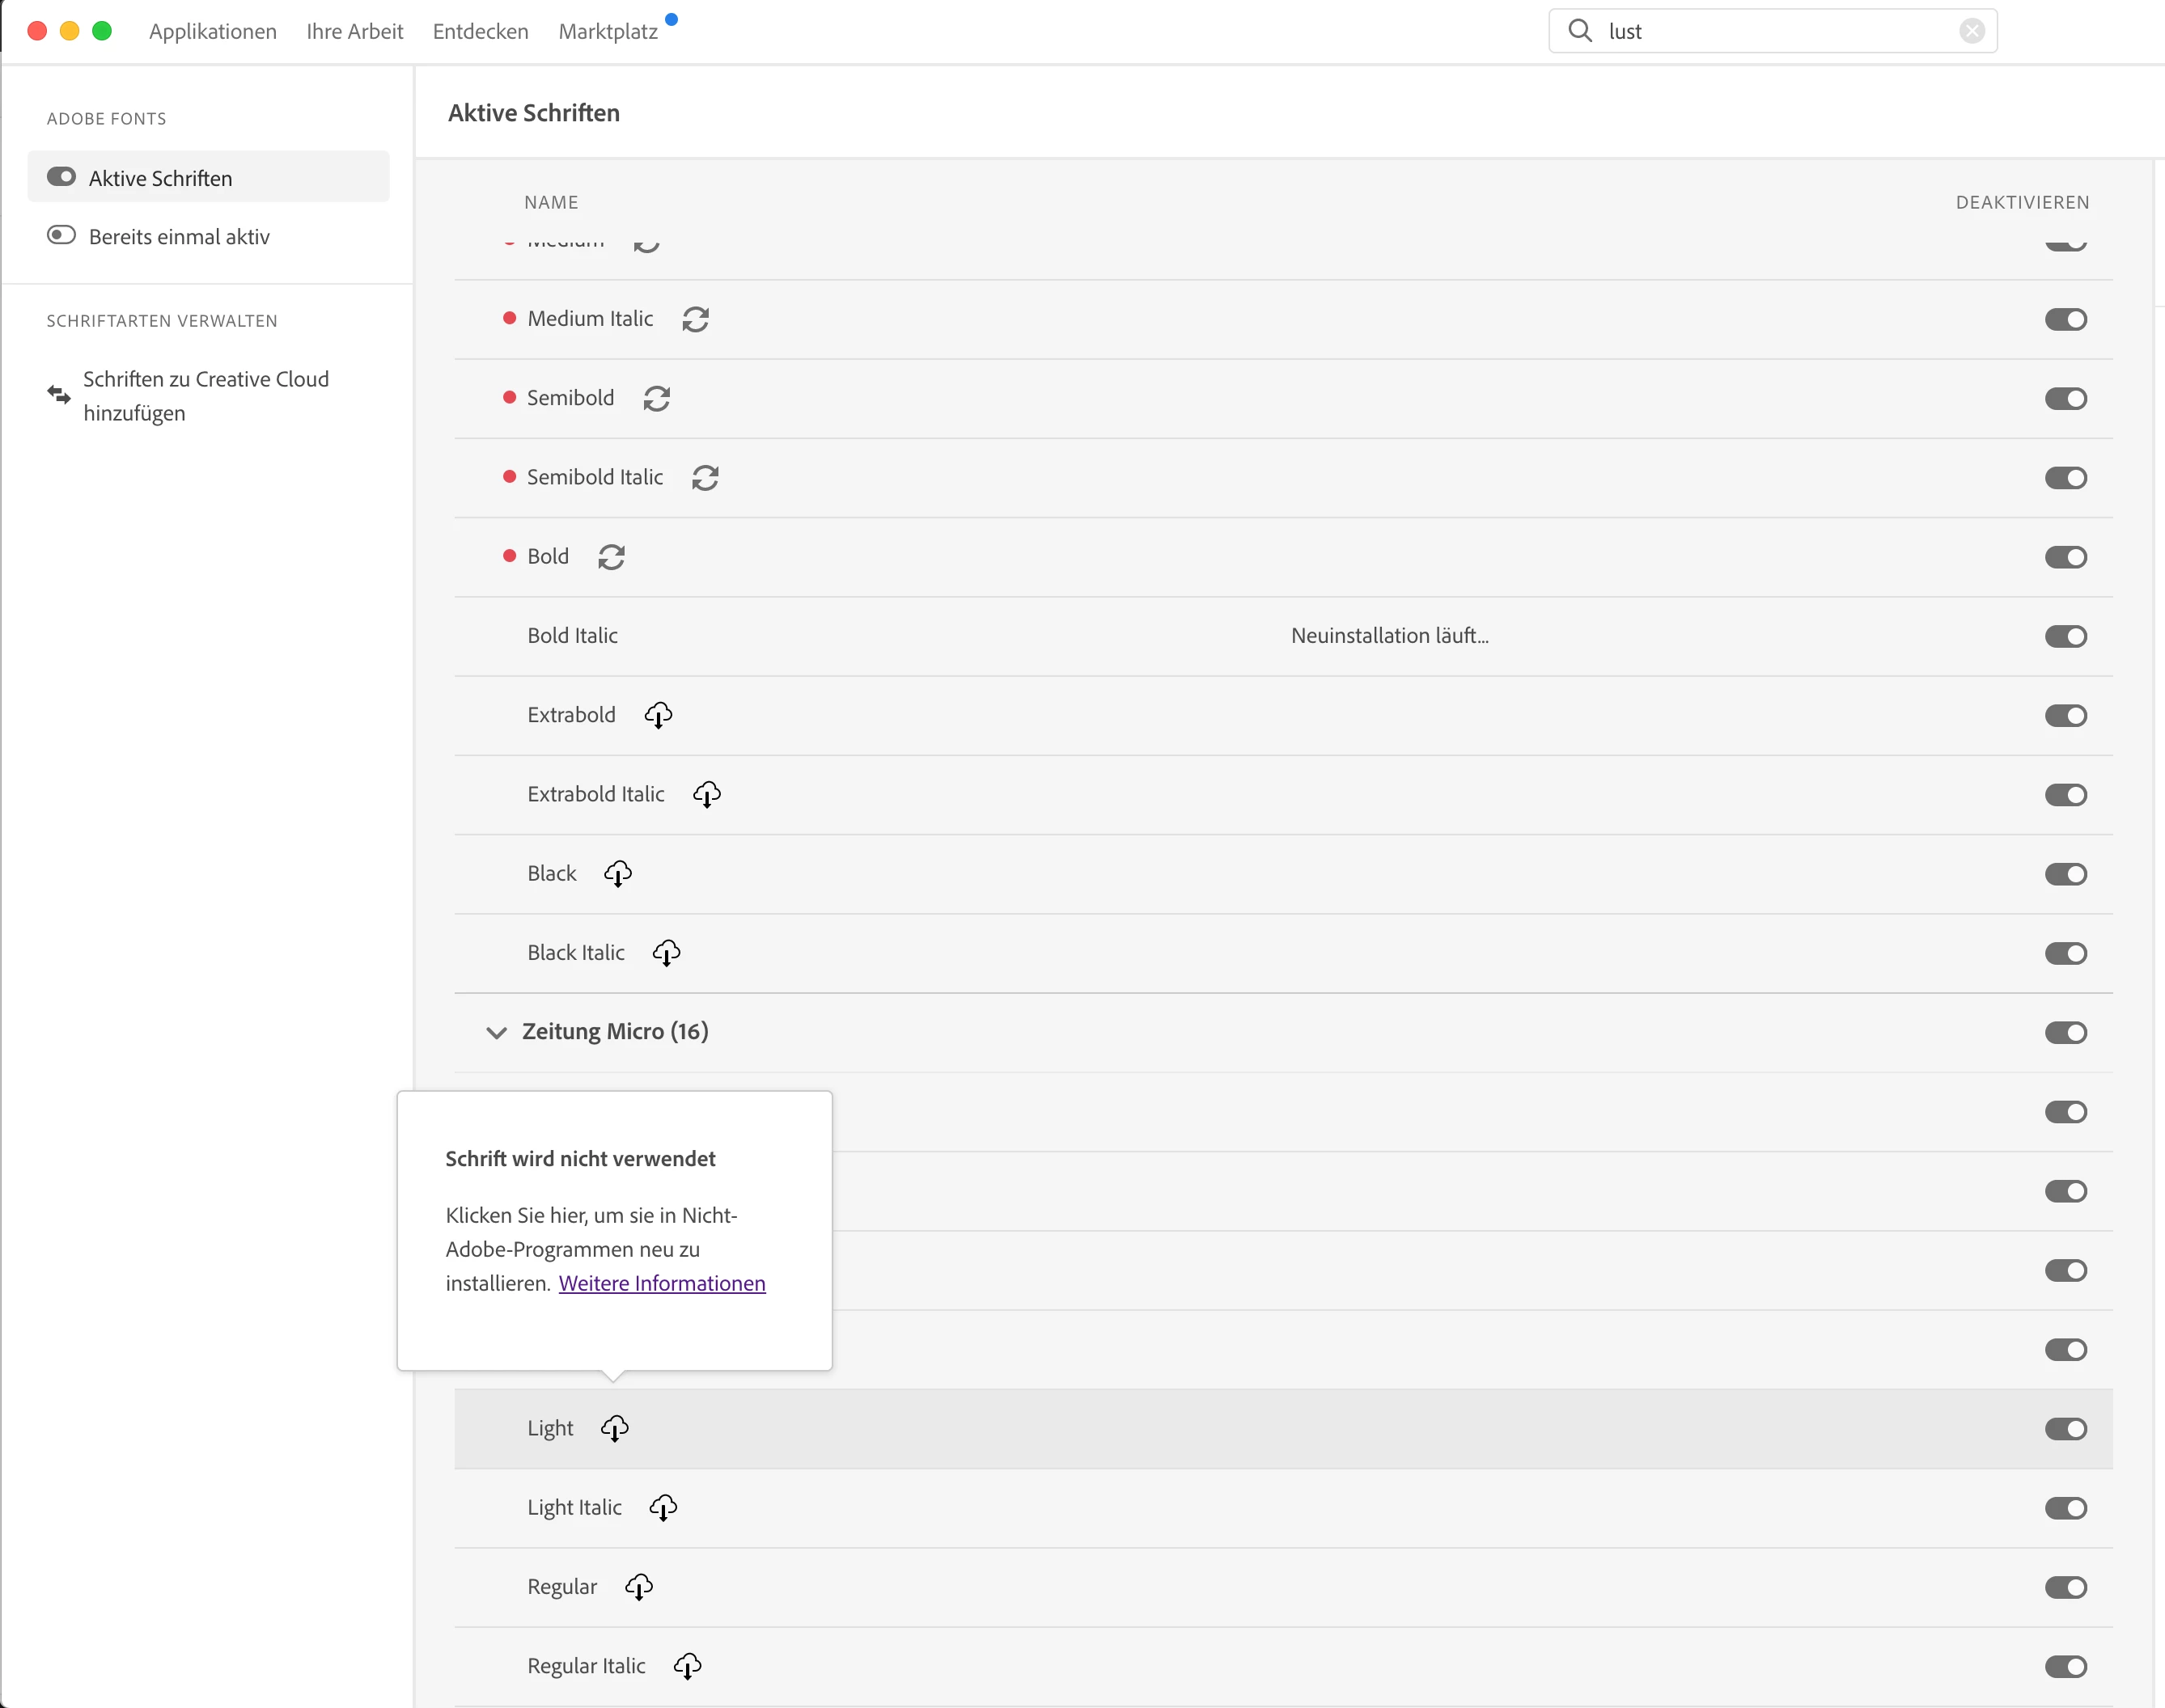Click the sync icon next to Semibold

tap(656, 398)
